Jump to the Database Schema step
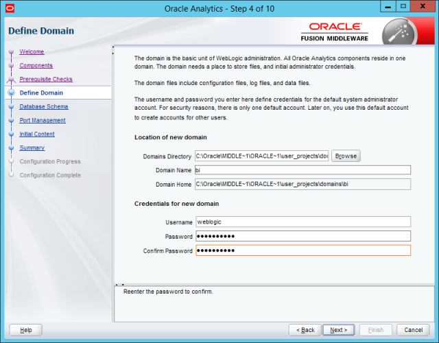This screenshot has height=343, width=439. click(44, 107)
